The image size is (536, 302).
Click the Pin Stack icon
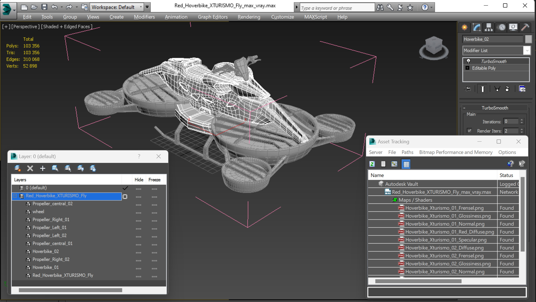[467, 89]
